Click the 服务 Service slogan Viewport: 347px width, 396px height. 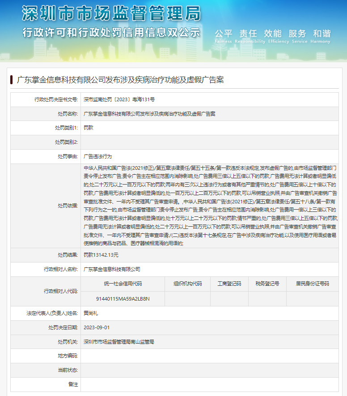300,36
